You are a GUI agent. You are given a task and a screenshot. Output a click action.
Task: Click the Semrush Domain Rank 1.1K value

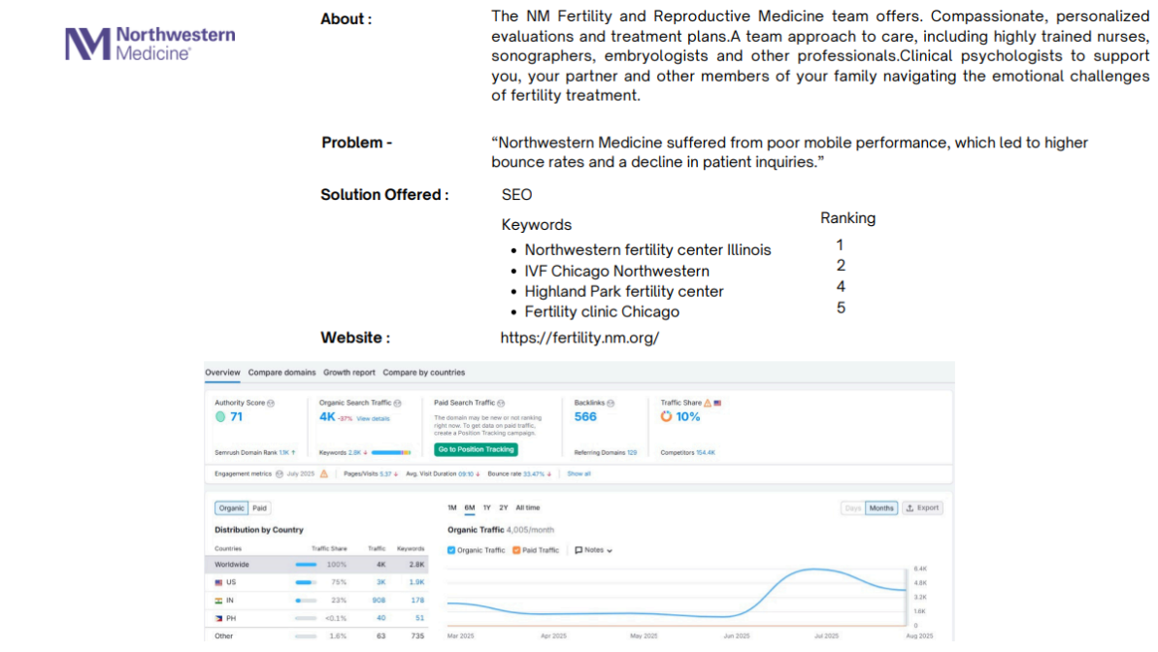pyautogui.click(x=283, y=453)
